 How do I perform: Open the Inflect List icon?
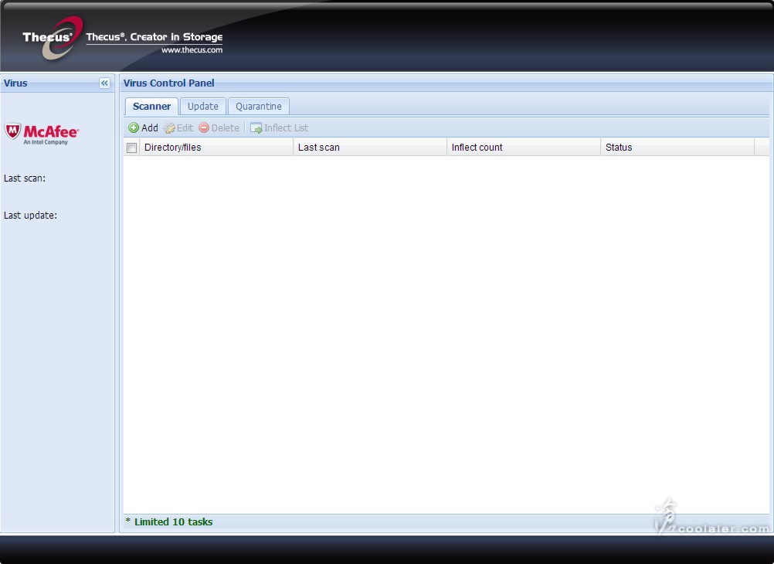click(x=256, y=128)
